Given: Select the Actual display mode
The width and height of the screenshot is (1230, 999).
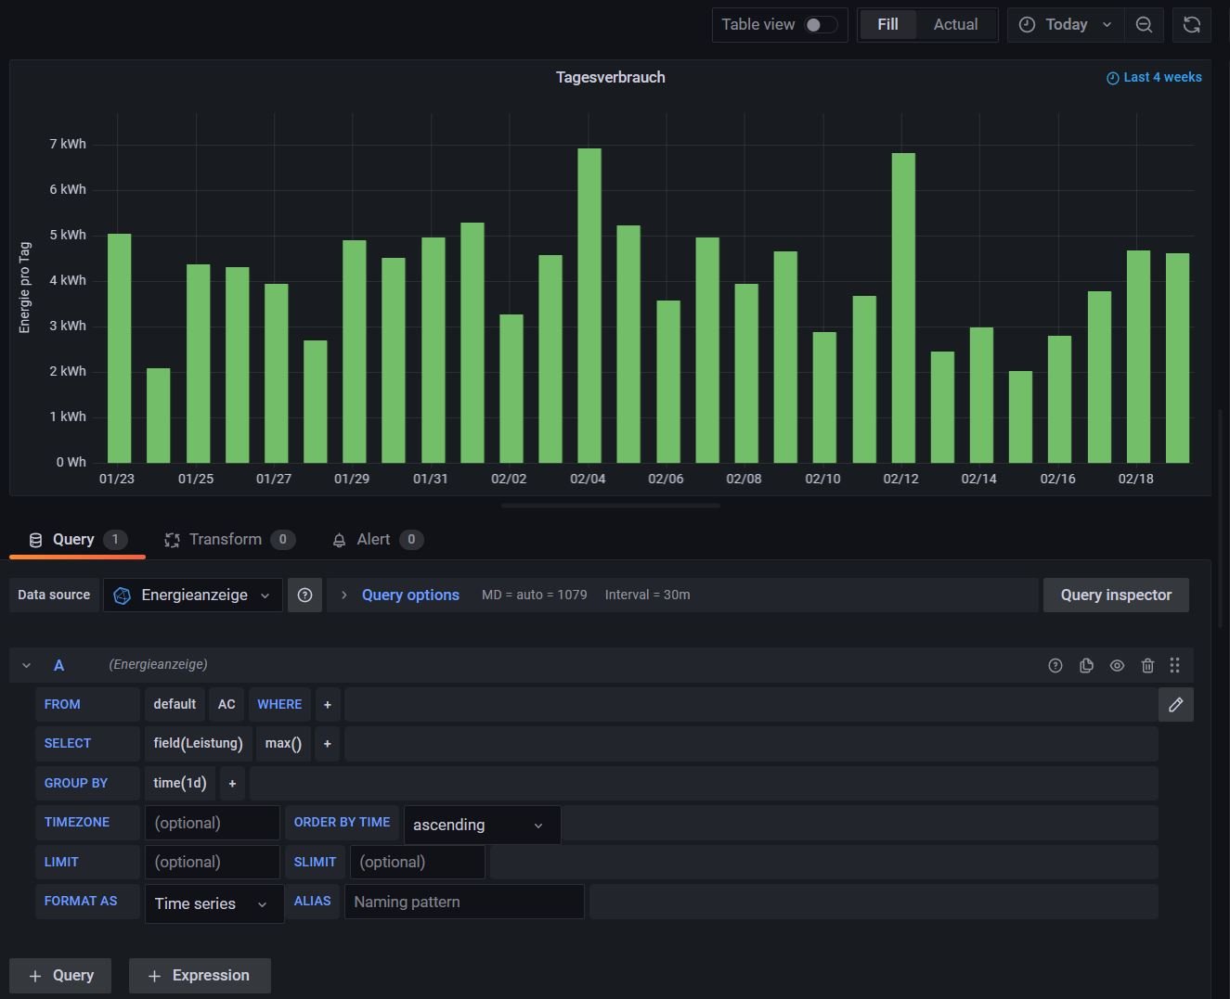Looking at the screenshot, I should 955,25.
